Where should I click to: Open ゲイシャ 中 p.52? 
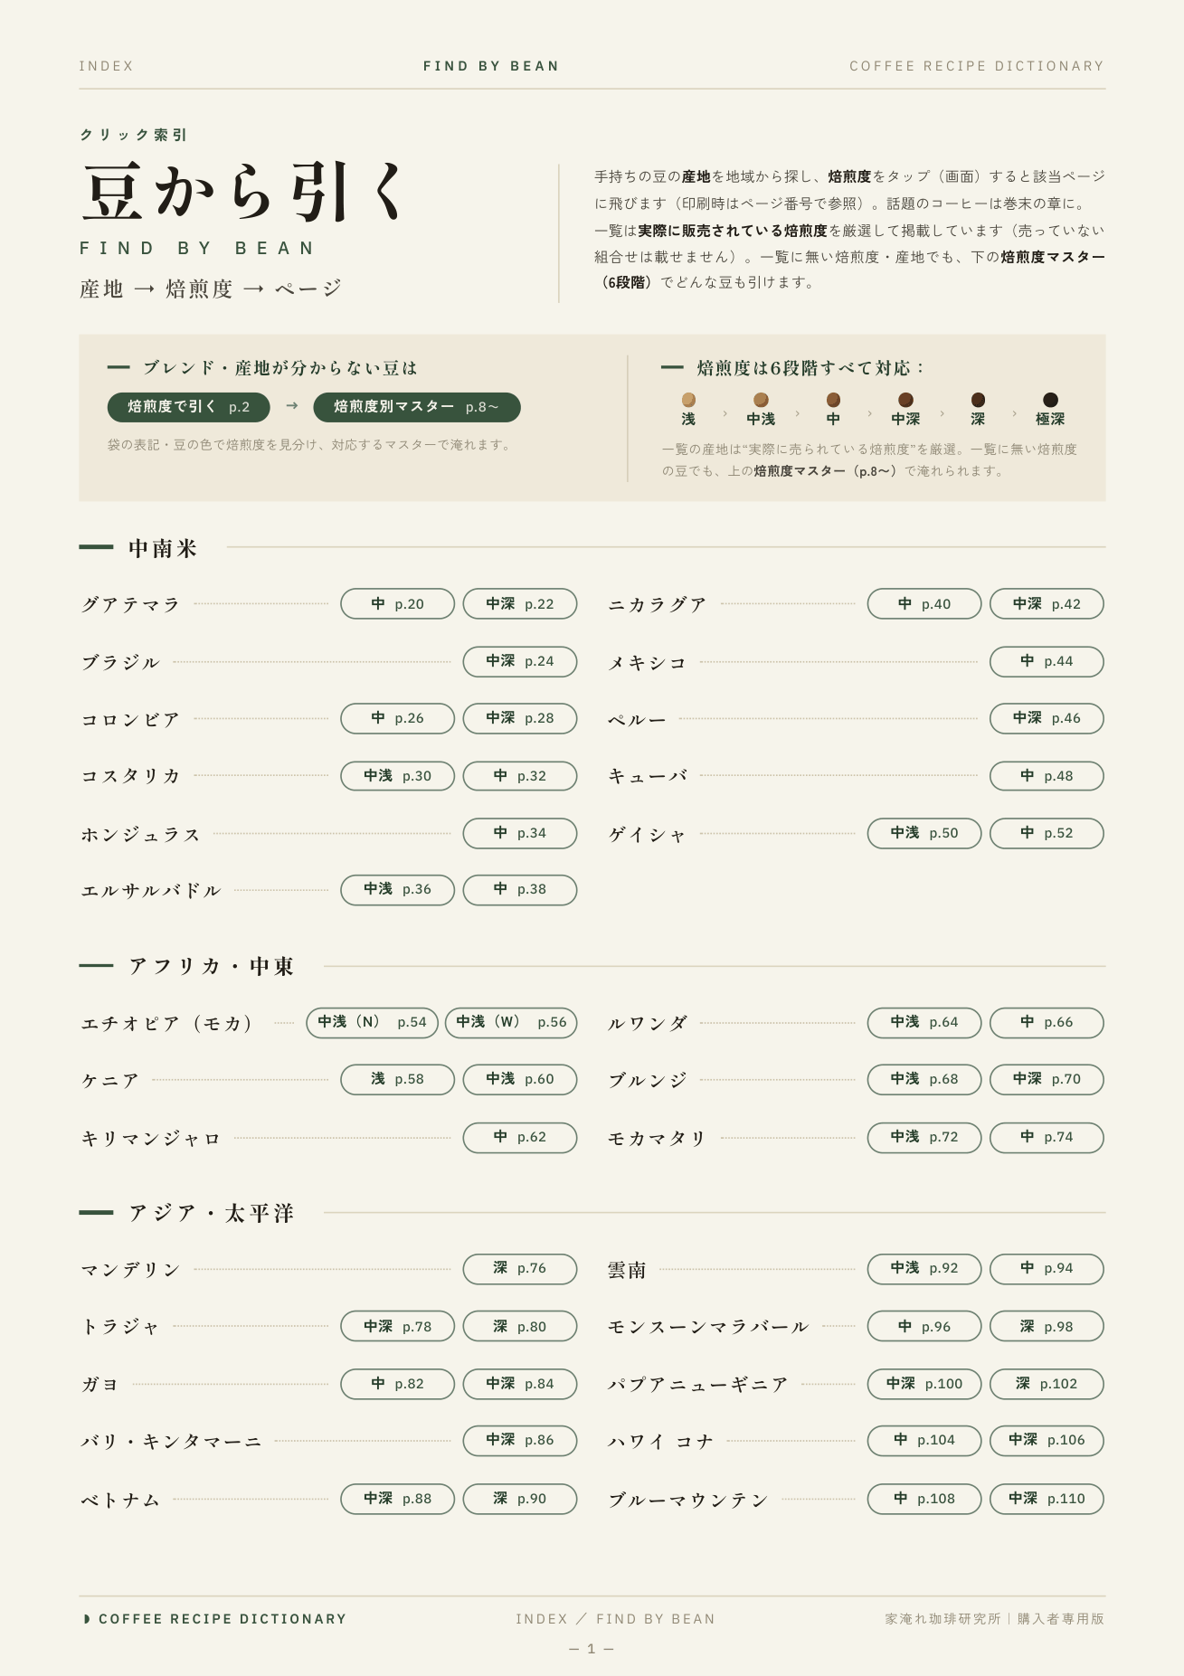(x=1047, y=833)
